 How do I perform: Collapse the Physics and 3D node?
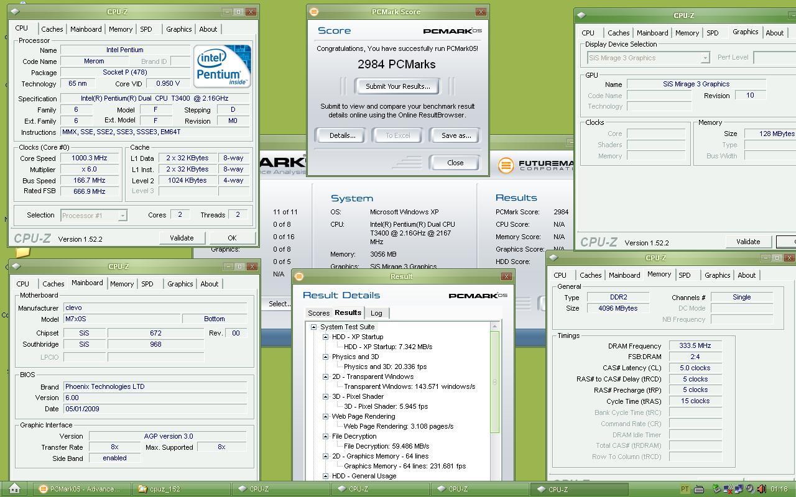[x=325, y=357]
